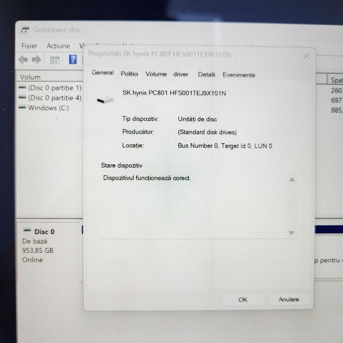
Task: Switch to the driver tab
Action: [x=181, y=74]
